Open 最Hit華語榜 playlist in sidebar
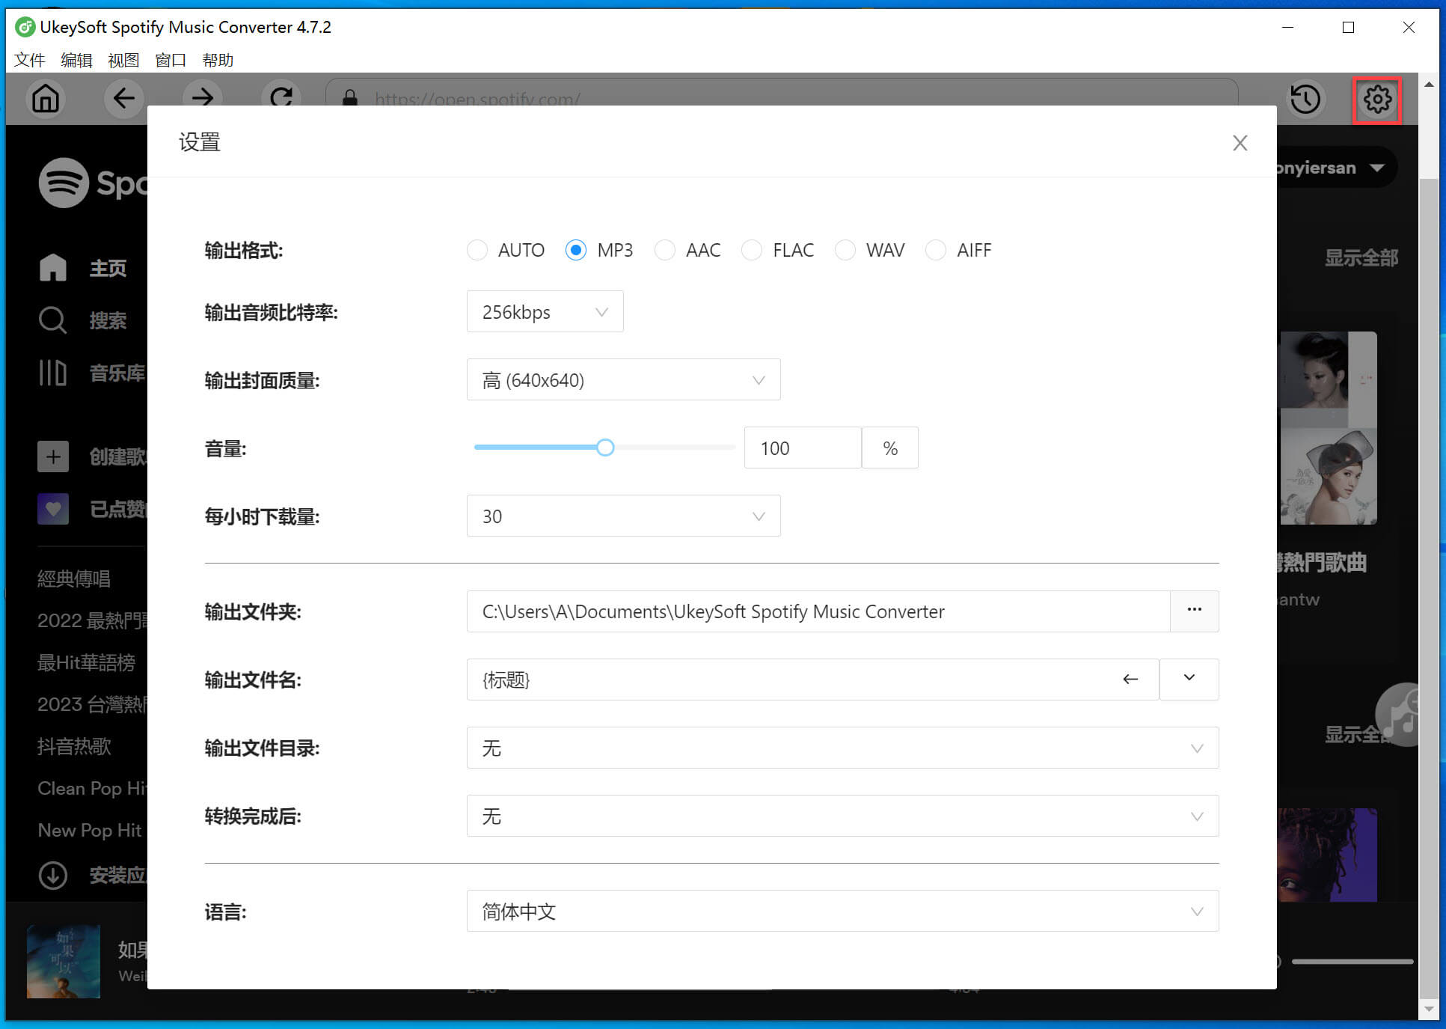The image size is (1446, 1029). click(86, 662)
